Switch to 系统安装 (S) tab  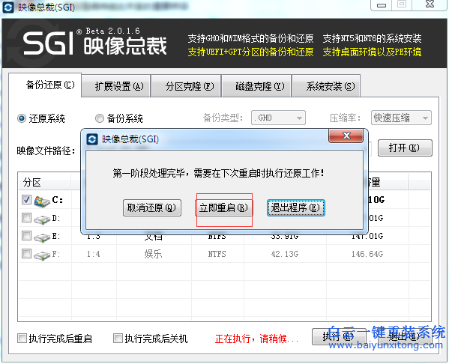[326, 86]
